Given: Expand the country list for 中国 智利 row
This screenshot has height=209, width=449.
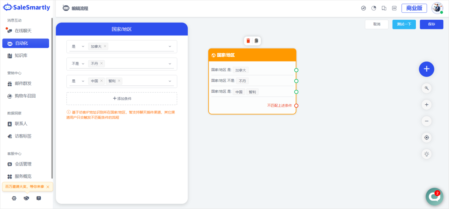Looking at the screenshot, I should 170,81.
